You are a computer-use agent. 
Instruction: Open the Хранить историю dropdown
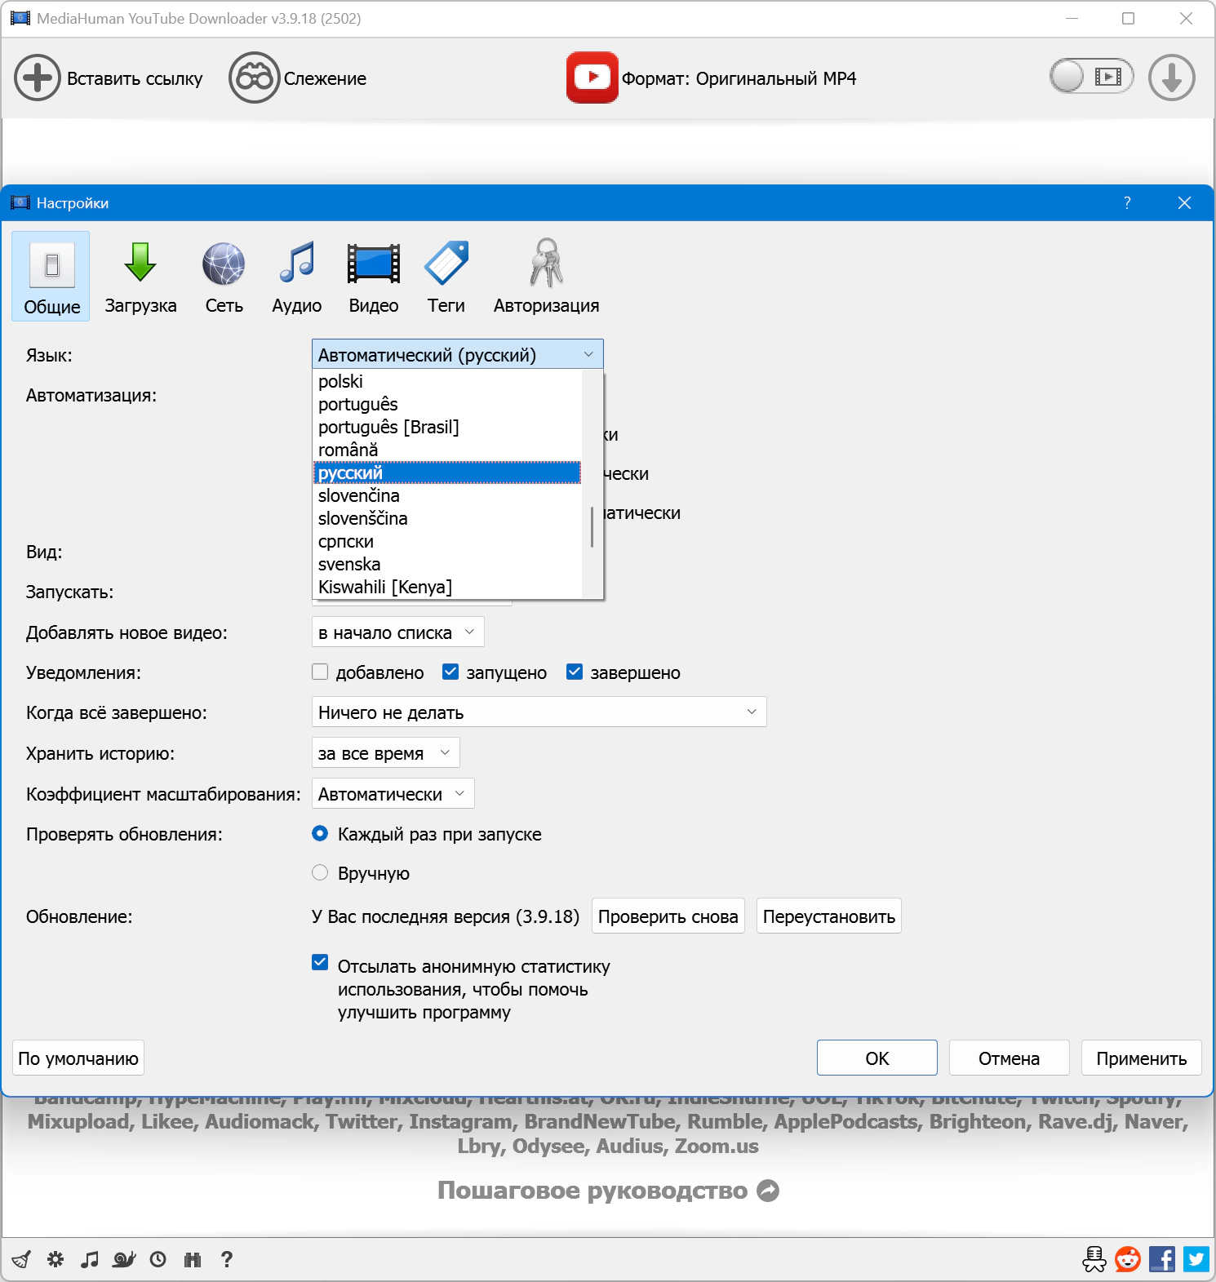coord(385,753)
